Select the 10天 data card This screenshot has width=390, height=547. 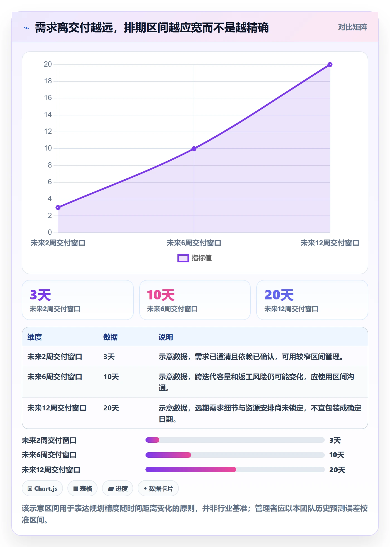tap(195, 300)
